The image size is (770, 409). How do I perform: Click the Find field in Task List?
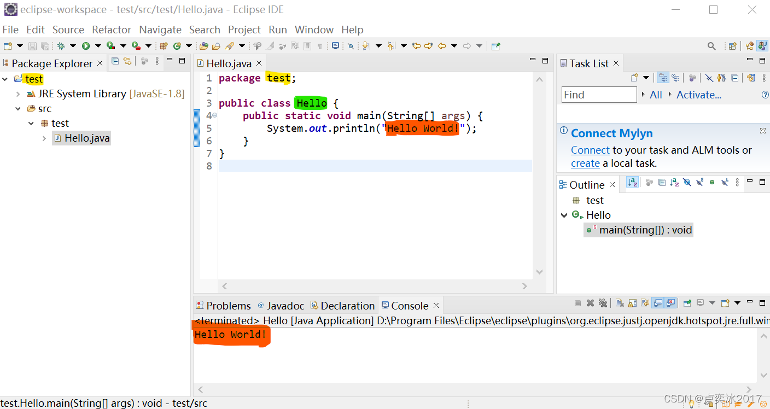pyautogui.click(x=599, y=95)
